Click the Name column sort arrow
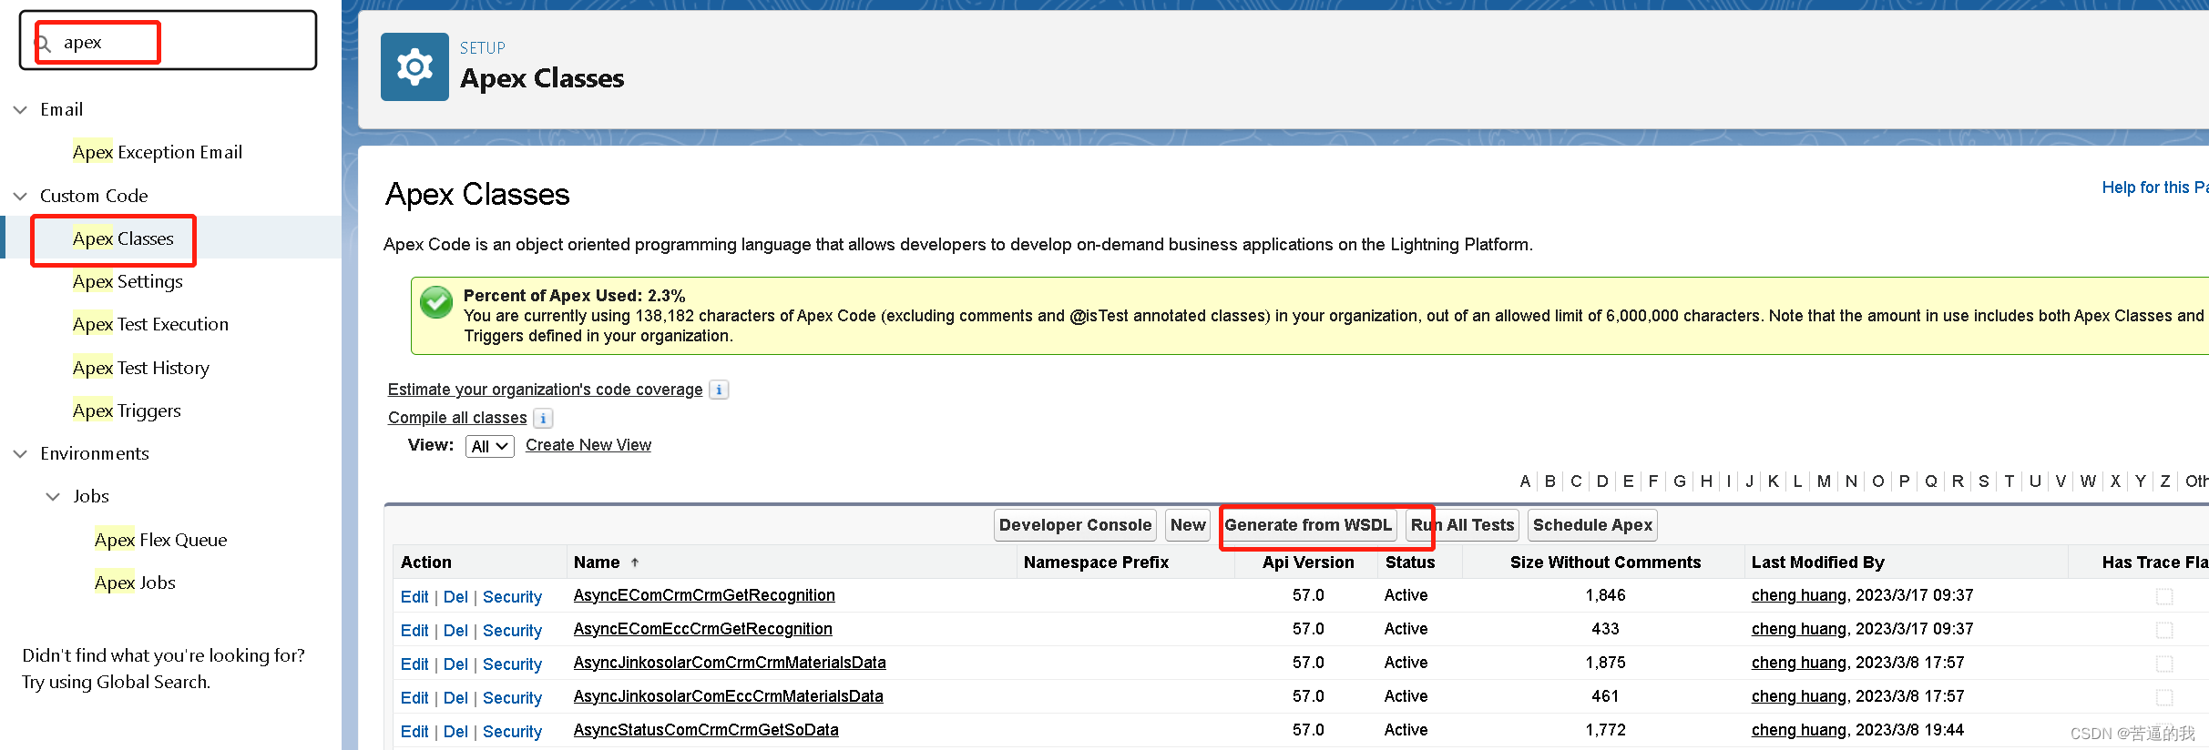The image size is (2209, 750). (x=635, y=562)
